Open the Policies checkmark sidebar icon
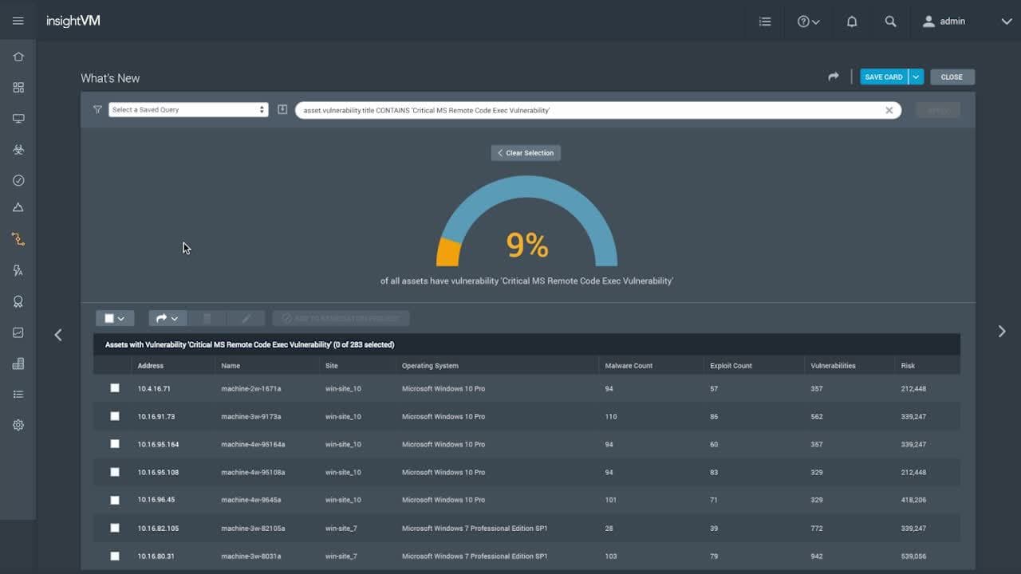1021x574 pixels. 18,180
